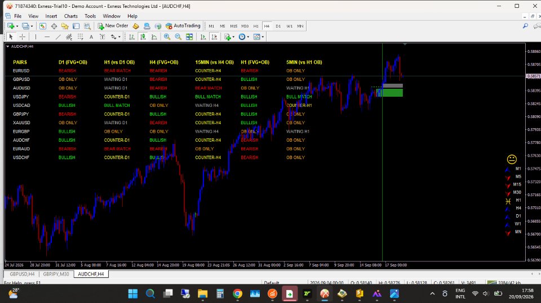The width and height of the screenshot is (541, 303).
Task: Select the Fibonacci Retracement tool
Action: tap(81, 37)
